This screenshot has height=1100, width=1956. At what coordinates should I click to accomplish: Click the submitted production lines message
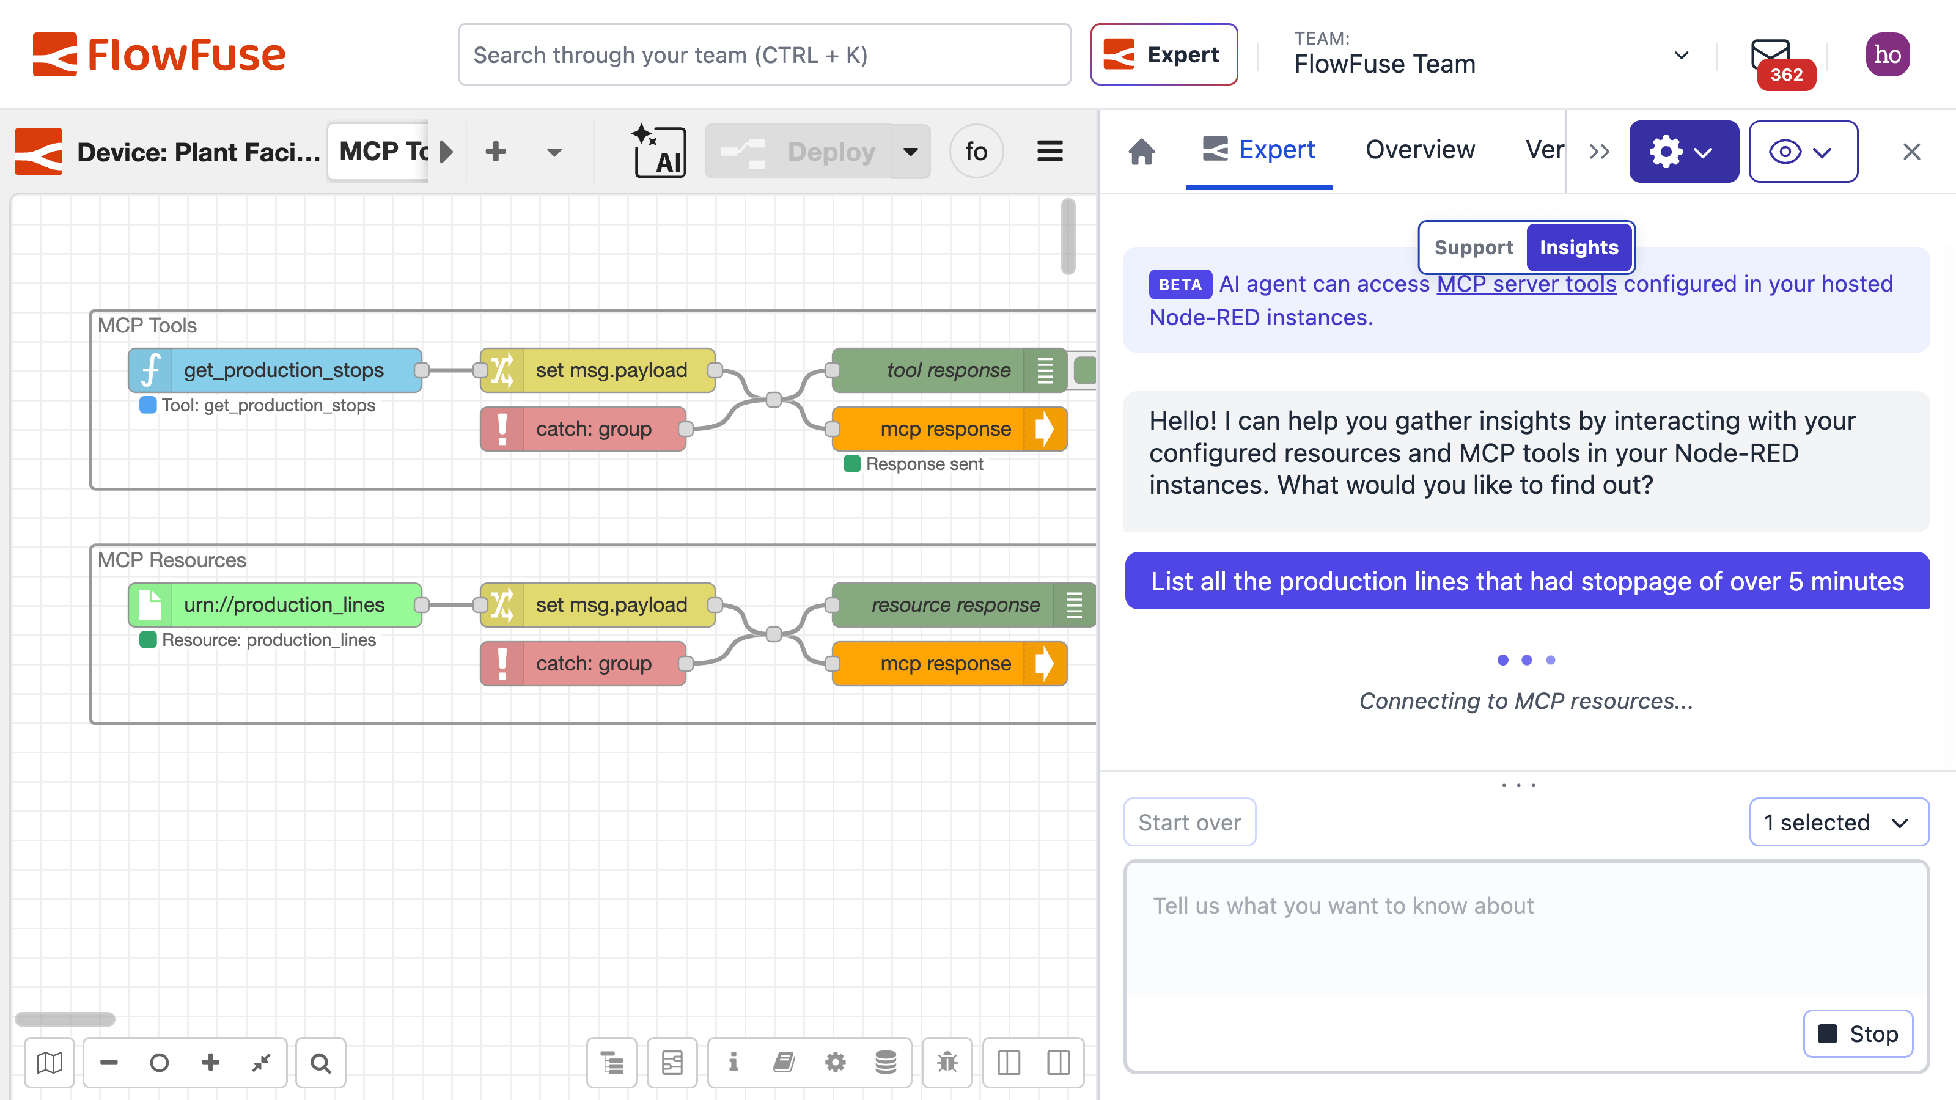1527,581
